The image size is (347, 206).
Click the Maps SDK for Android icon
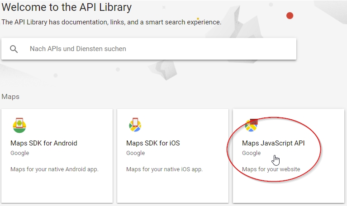(x=19, y=125)
